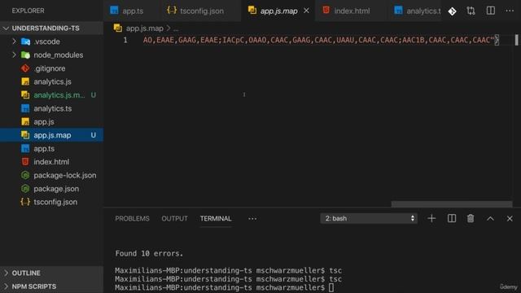Click the 'Found 10 errors.' terminal output
521x293 pixels.
[x=149, y=253]
